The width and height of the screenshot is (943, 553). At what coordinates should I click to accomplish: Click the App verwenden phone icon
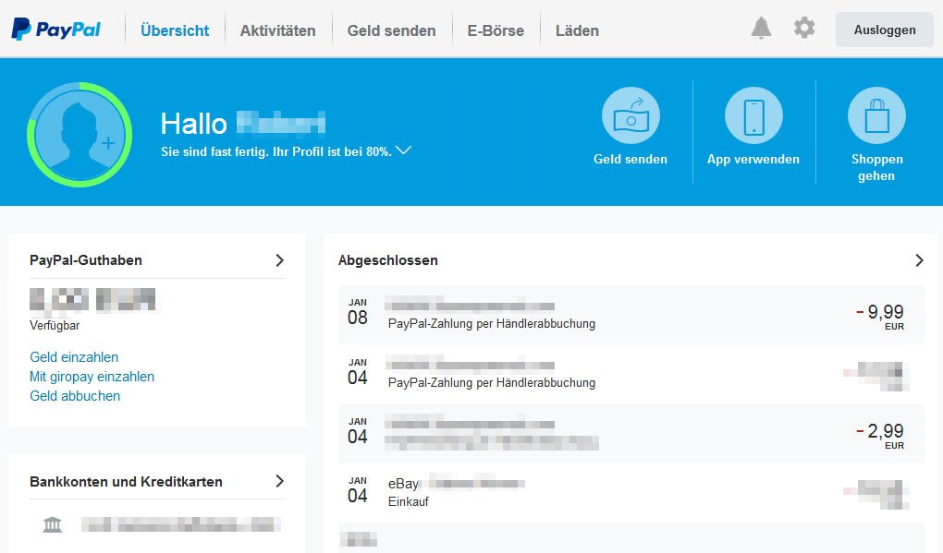(x=753, y=116)
